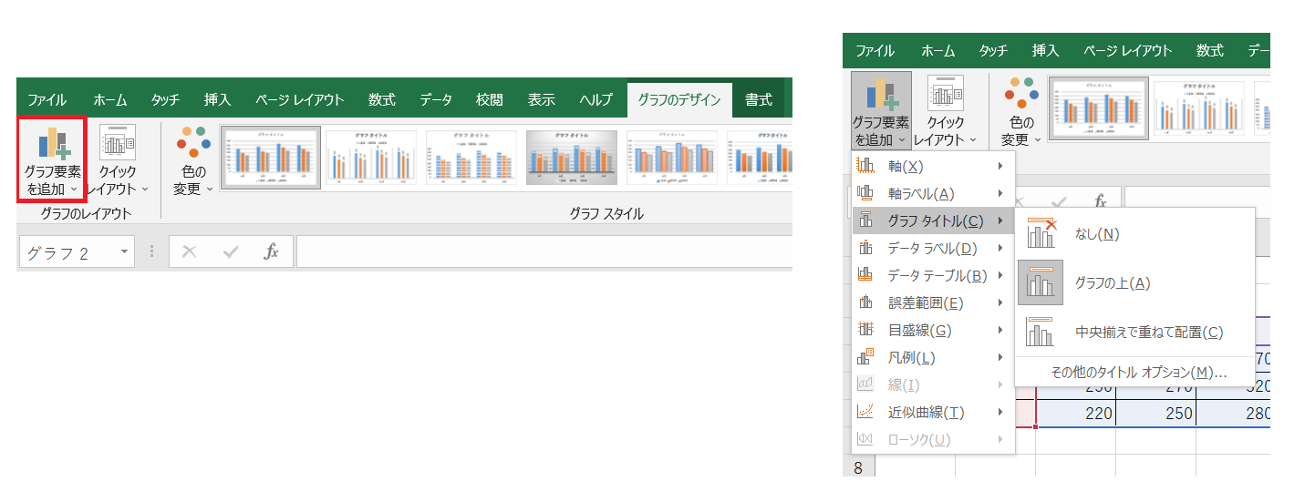Image resolution: width=1305 pixels, height=502 pixels.
Task: Open the 数式 tab in the left window
Action: (x=381, y=100)
